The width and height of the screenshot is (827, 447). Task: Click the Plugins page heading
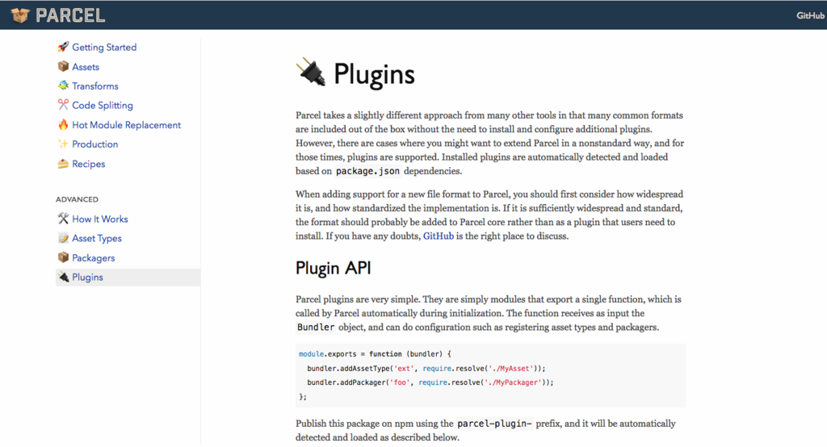click(x=374, y=74)
